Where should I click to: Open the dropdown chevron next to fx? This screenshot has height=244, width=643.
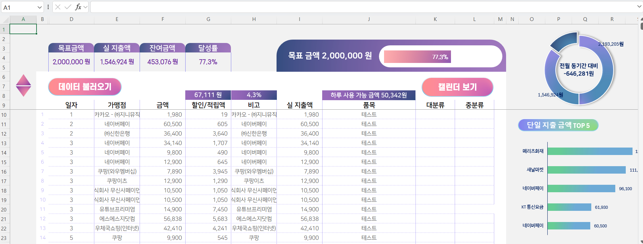[x=85, y=7]
